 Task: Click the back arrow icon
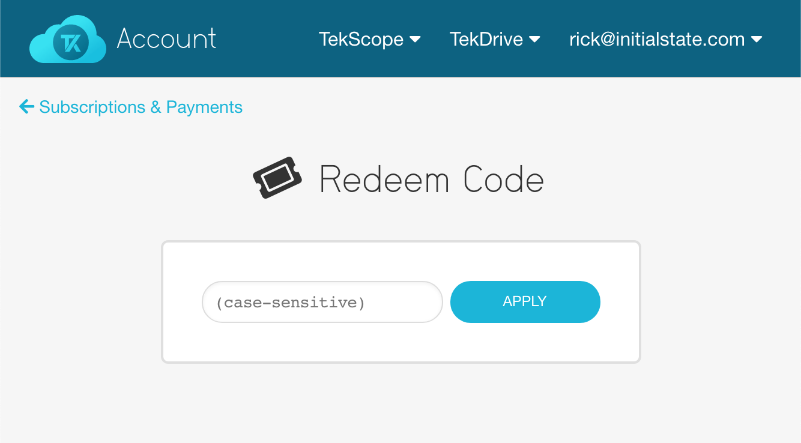(26, 107)
